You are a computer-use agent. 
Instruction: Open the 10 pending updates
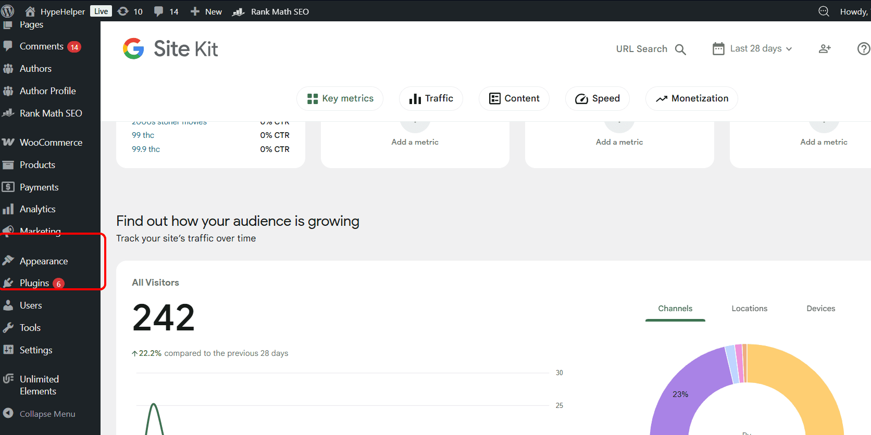(130, 11)
